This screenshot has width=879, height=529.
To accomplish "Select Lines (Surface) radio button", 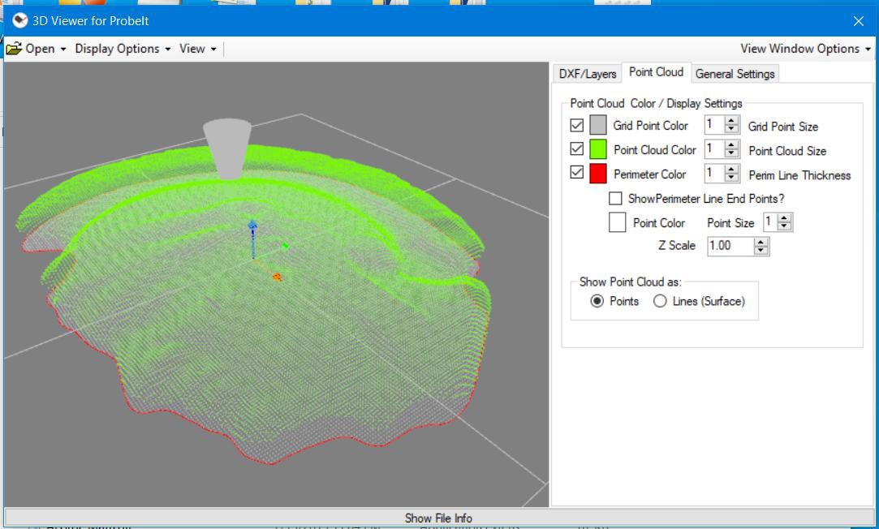I will coord(660,301).
